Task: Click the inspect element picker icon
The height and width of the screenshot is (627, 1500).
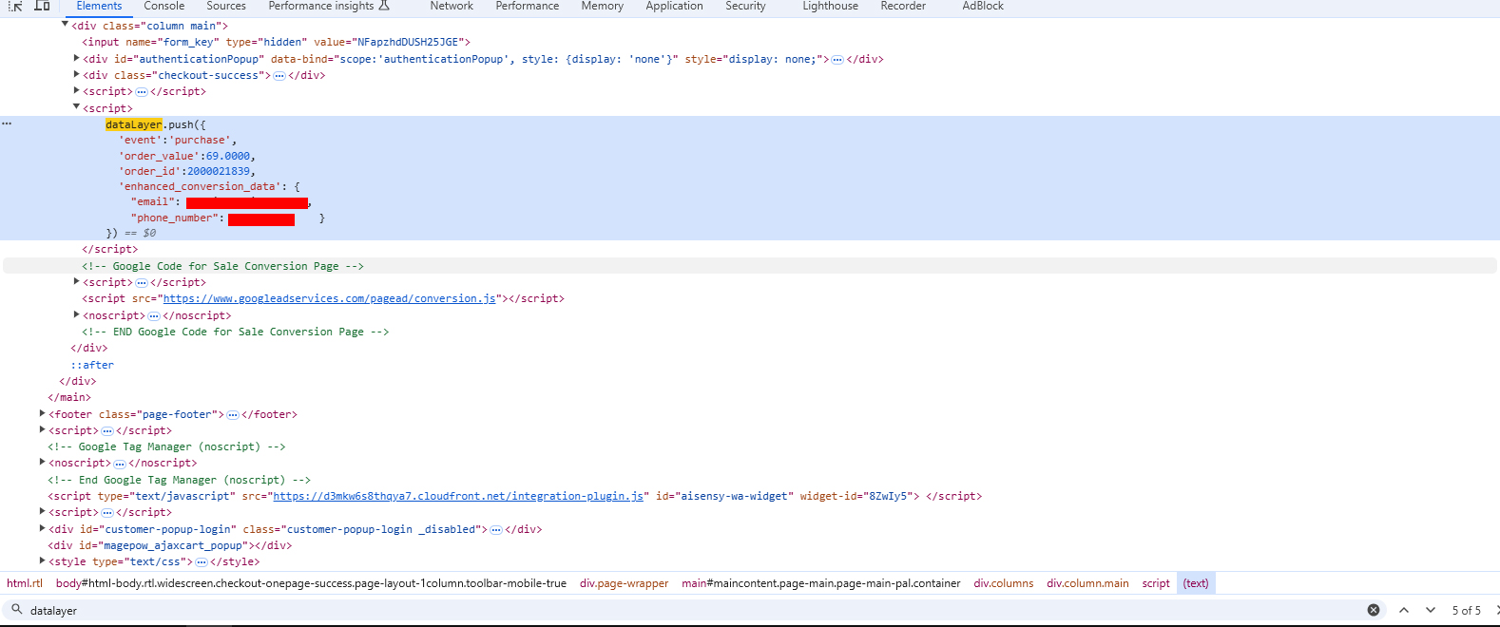Action: click(15, 6)
